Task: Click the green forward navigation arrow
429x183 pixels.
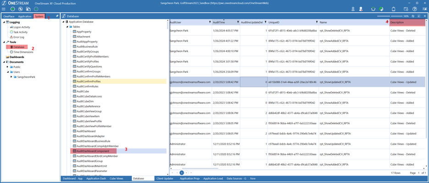Action: (36, 9)
